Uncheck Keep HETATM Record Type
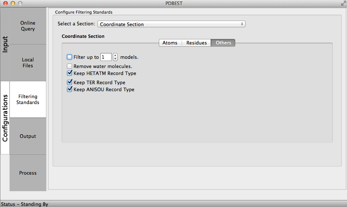 (69, 73)
